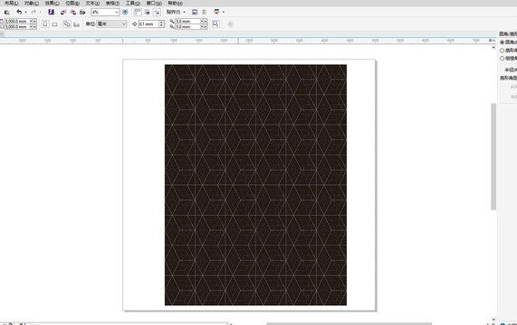Click the purple Corel launcher icon
The height and width of the screenshot is (325, 517).
tap(51, 12)
